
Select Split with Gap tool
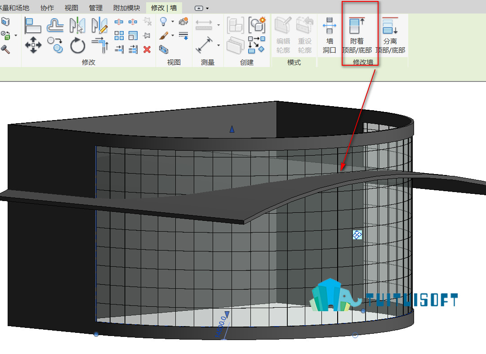(133, 22)
